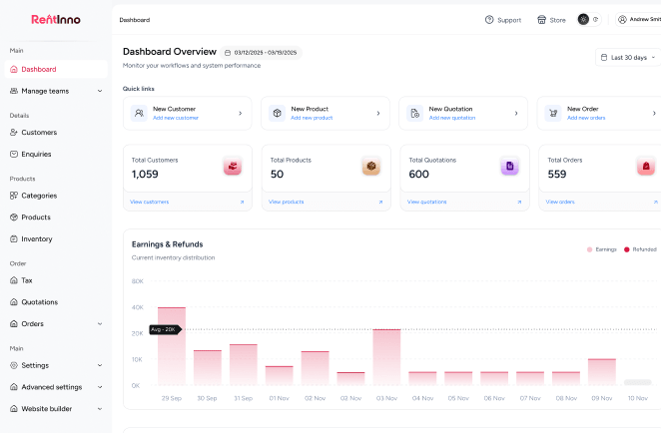This screenshot has width=661, height=433.
Task: Click the arrow icon beside View products
Action: pyautogui.click(x=380, y=203)
